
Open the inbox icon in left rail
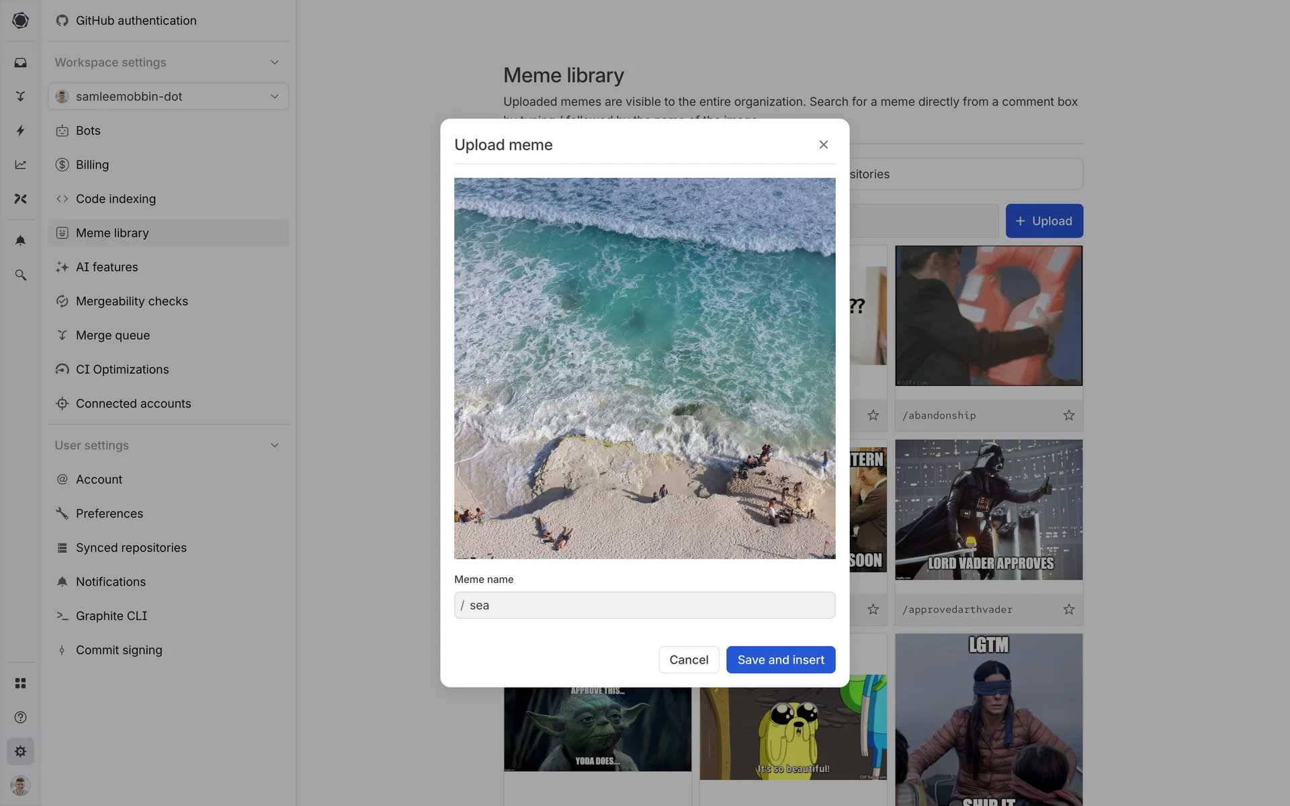pos(20,62)
